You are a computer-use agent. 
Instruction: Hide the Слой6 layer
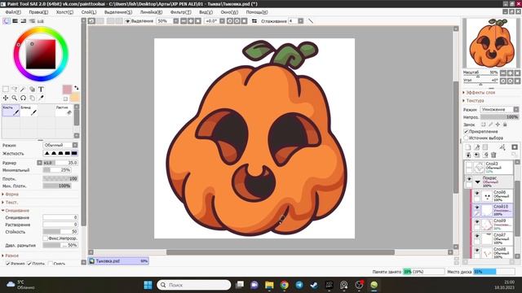tap(476, 194)
